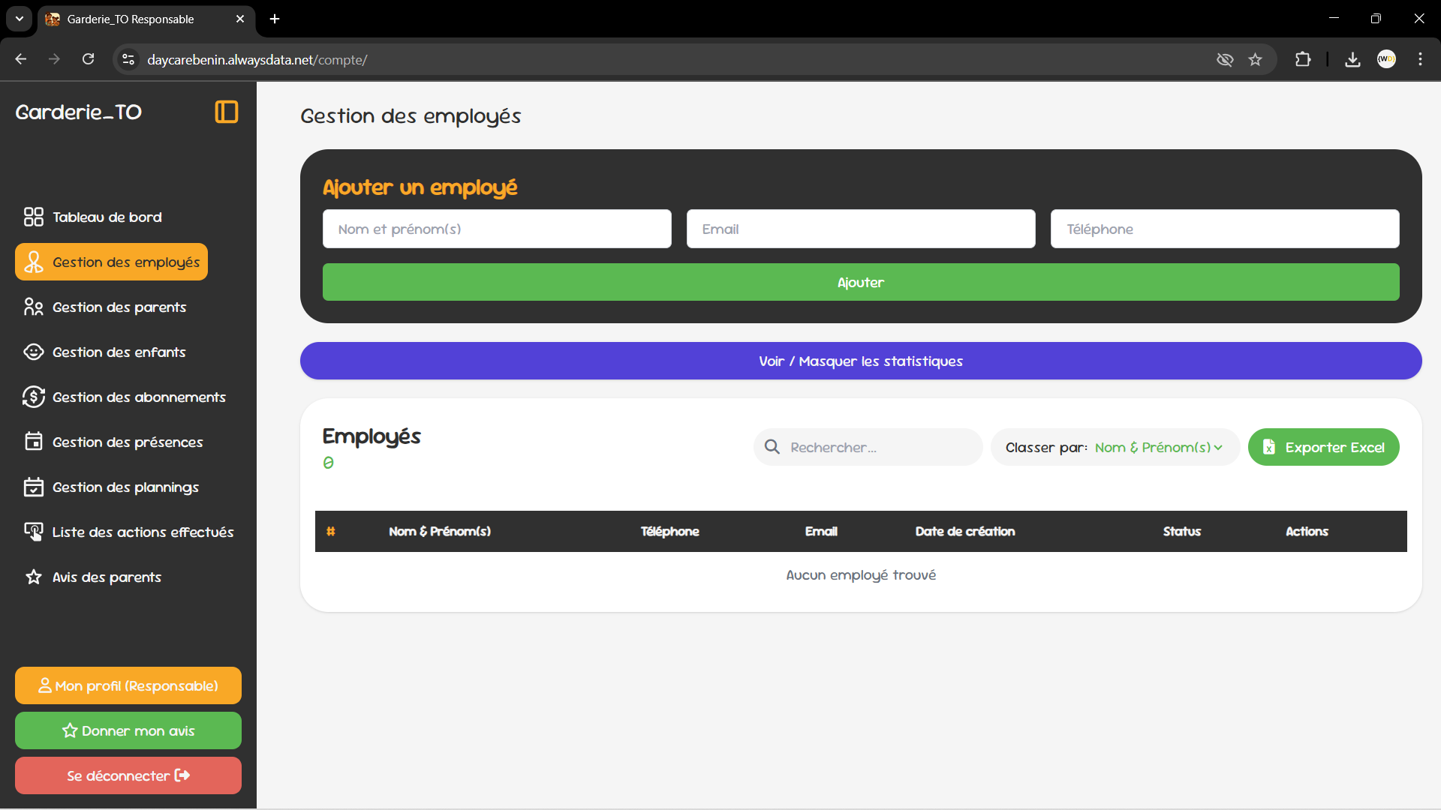1441x810 pixels.
Task: Toggle Voir / Masquer les statistiques
Action: [x=860, y=361]
